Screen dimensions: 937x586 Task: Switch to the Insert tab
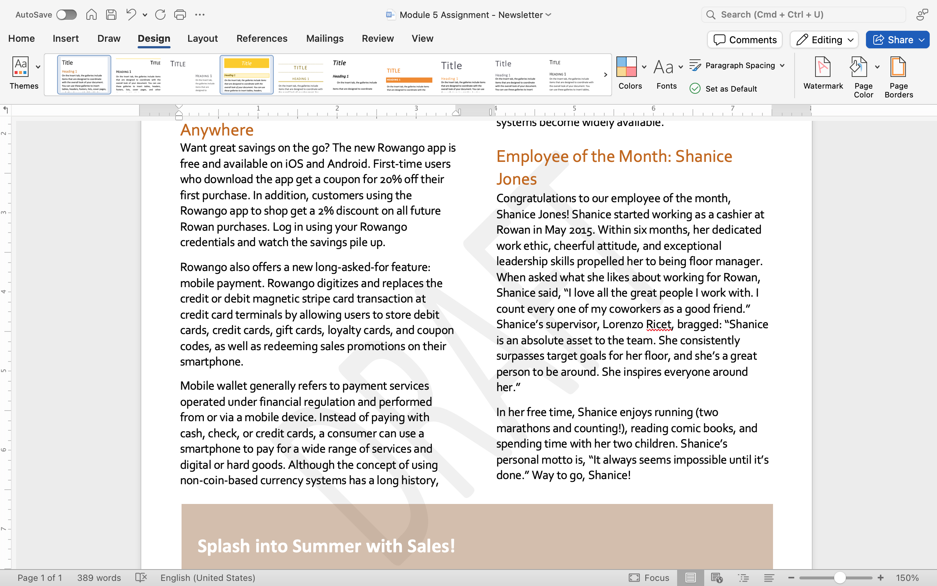point(66,38)
